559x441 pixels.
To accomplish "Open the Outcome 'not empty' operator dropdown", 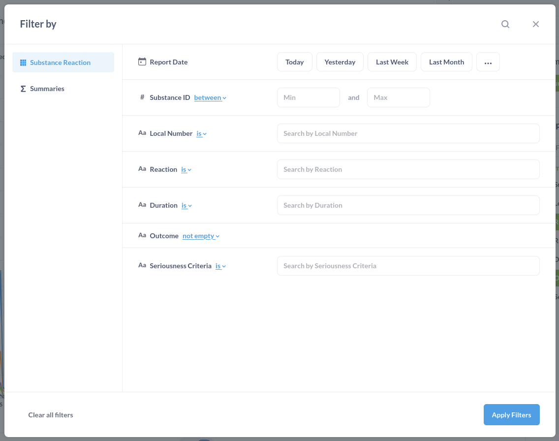I will pos(201,236).
